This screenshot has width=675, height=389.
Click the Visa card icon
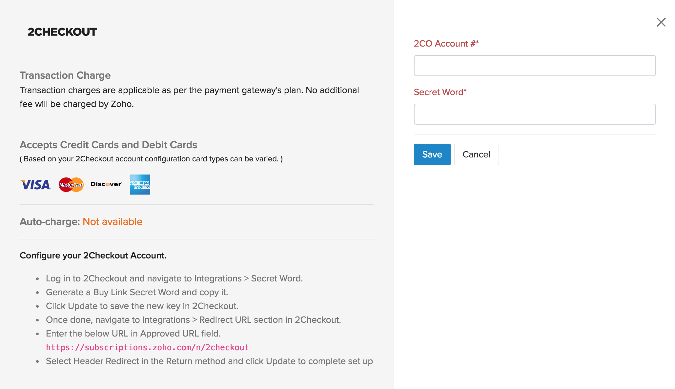[35, 185]
